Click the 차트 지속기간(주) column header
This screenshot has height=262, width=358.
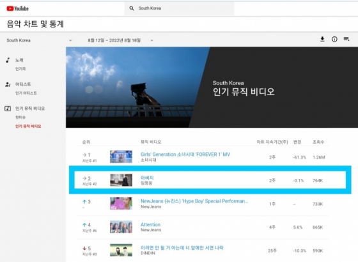272,142
